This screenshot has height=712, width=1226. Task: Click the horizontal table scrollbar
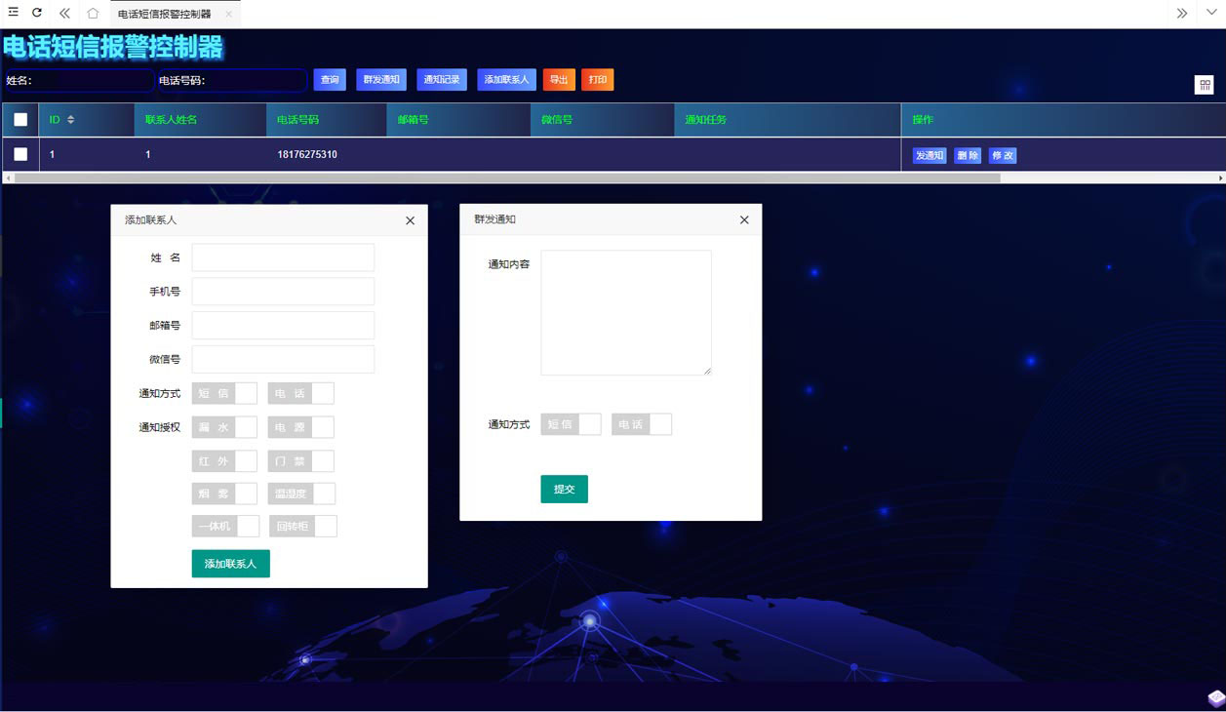[x=507, y=178]
